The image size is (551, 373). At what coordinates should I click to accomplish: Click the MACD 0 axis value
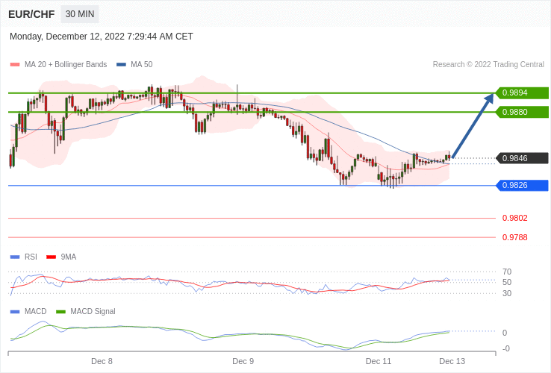pos(505,333)
